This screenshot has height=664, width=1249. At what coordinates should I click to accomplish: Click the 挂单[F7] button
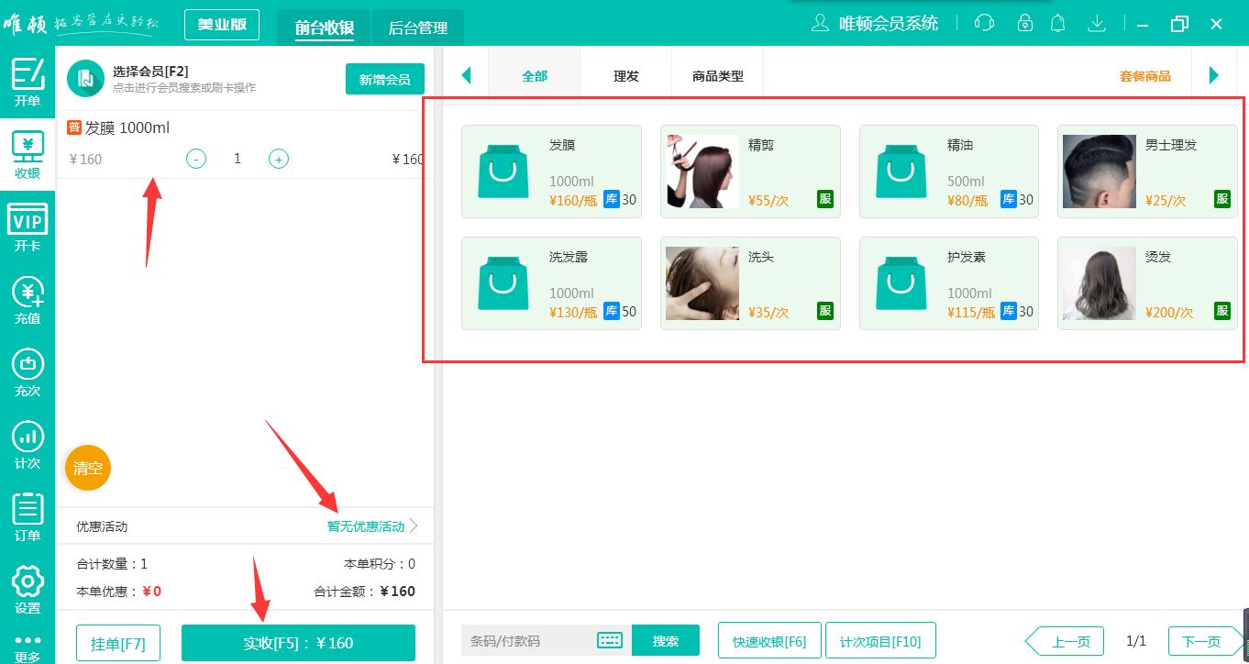pyautogui.click(x=118, y=643)
